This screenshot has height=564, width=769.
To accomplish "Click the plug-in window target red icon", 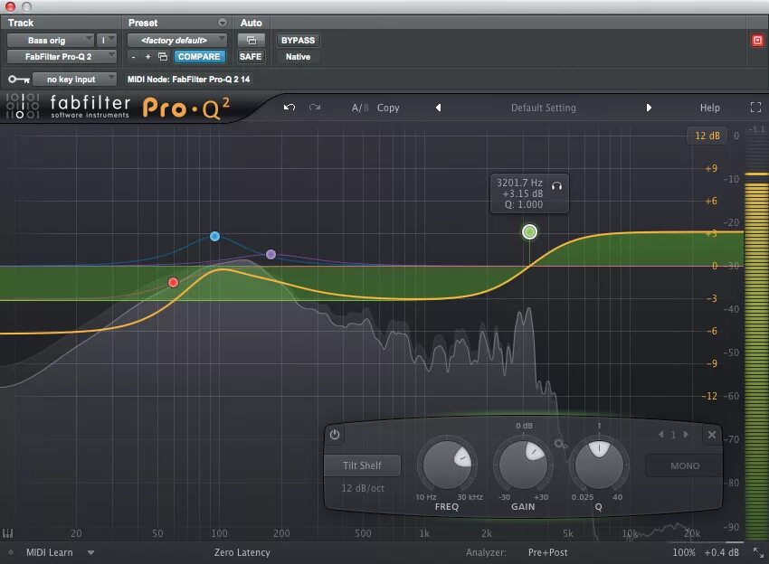I will pos(758,40).
